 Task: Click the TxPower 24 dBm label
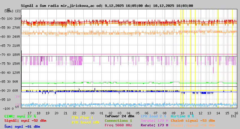coord(119,116)
